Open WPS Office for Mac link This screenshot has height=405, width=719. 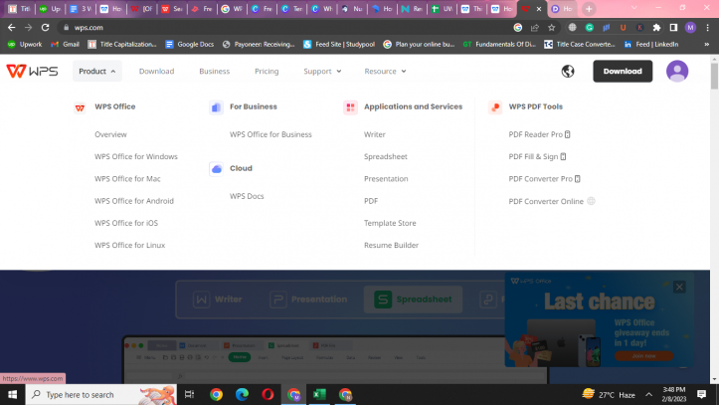point(127,179)
